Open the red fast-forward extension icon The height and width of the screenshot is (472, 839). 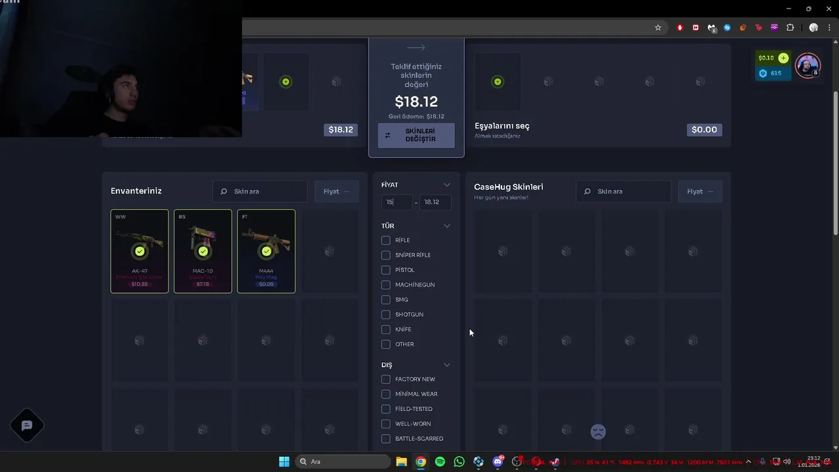coord(695,28)
